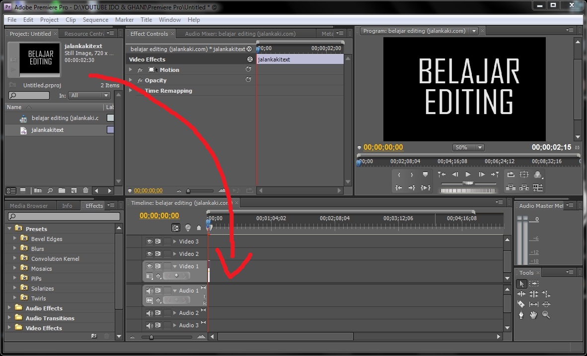The width and height of the screenshot is (587, 356).
Task: Toggle Video 3 track output eye icon
Action: 149,241
